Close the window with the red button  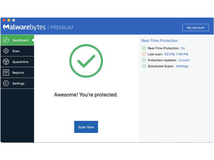coord(4,20)
